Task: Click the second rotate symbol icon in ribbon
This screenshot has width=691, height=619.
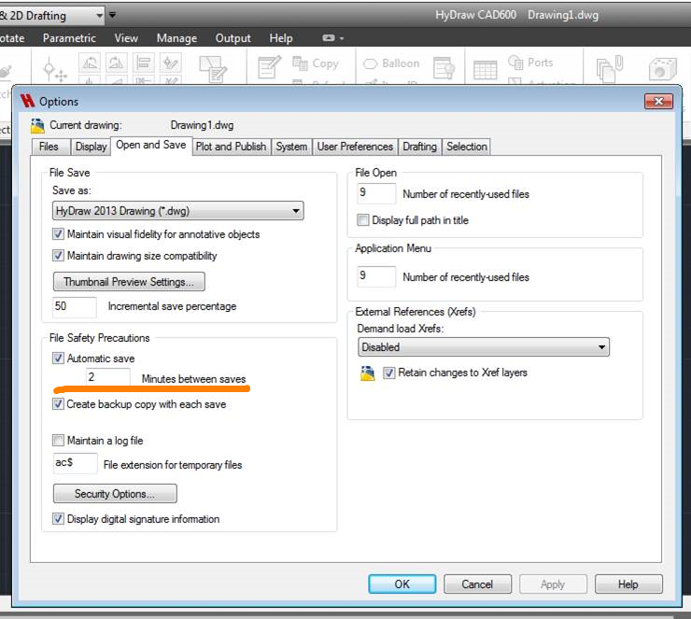Action: (x=117, y=63)
